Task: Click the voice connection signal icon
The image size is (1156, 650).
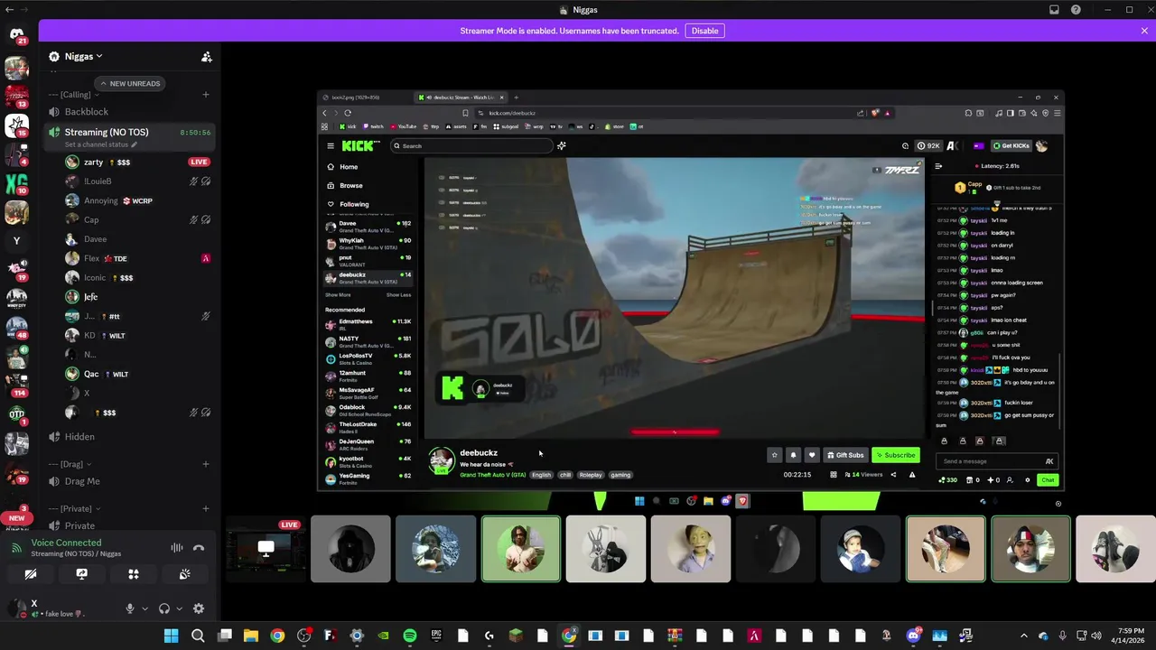Action: coord(16,548)
